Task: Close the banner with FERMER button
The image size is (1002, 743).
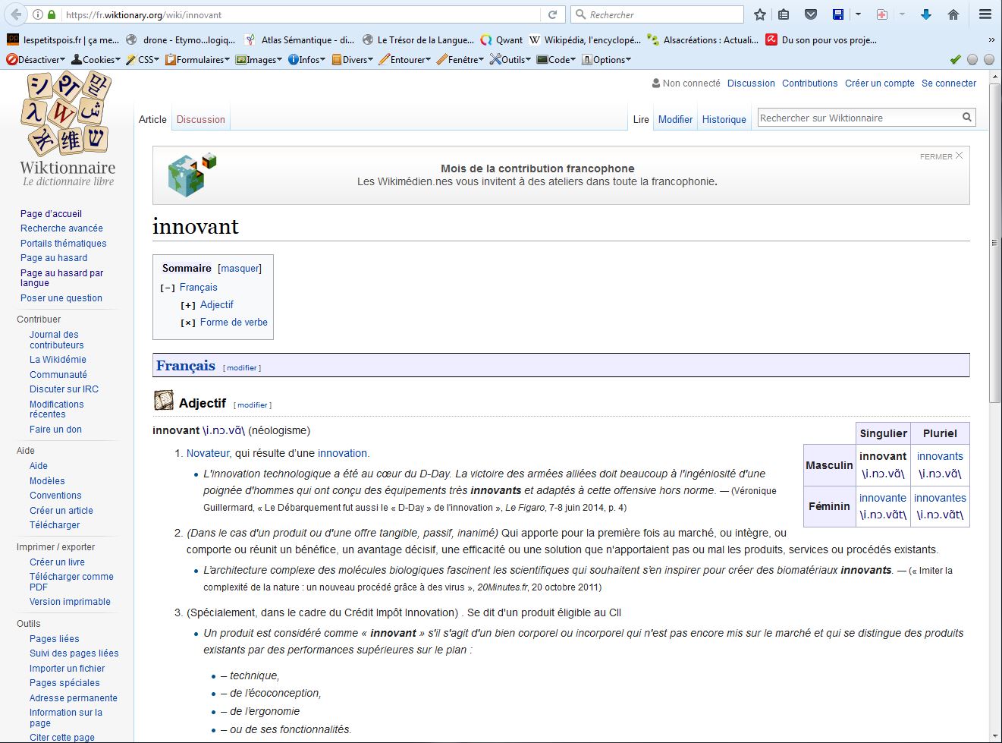Action: click(941, 156)
